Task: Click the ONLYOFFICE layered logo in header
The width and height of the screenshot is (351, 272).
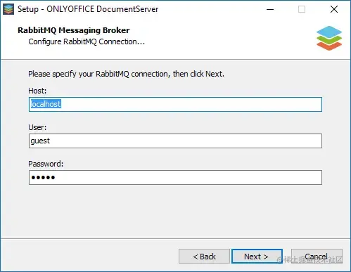Action: [x=329, y=38]
